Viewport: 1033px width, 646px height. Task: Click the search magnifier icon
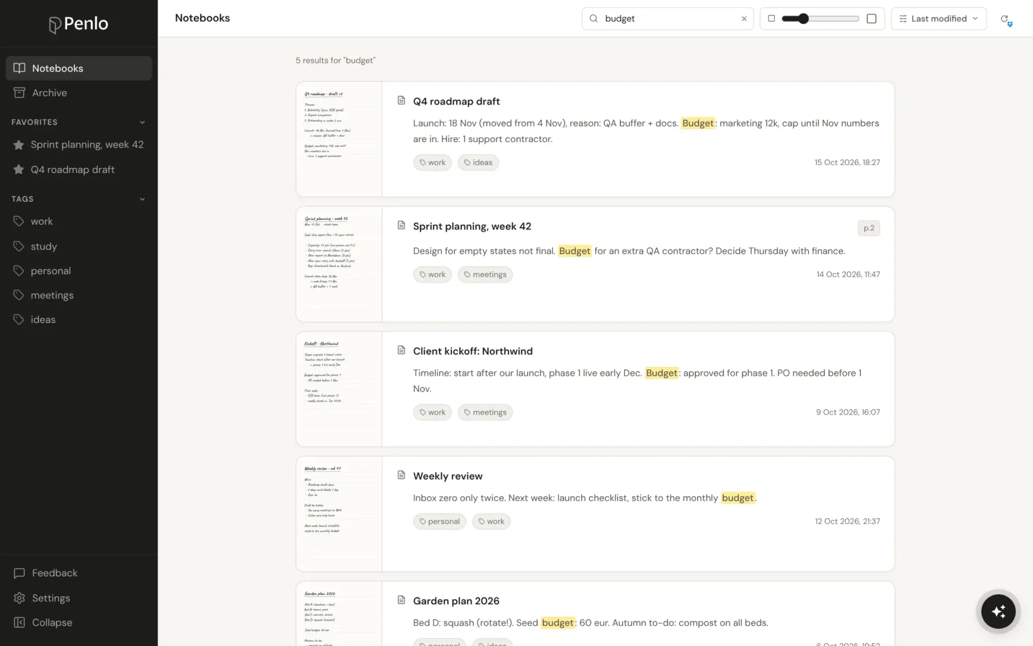pos(594,19)
